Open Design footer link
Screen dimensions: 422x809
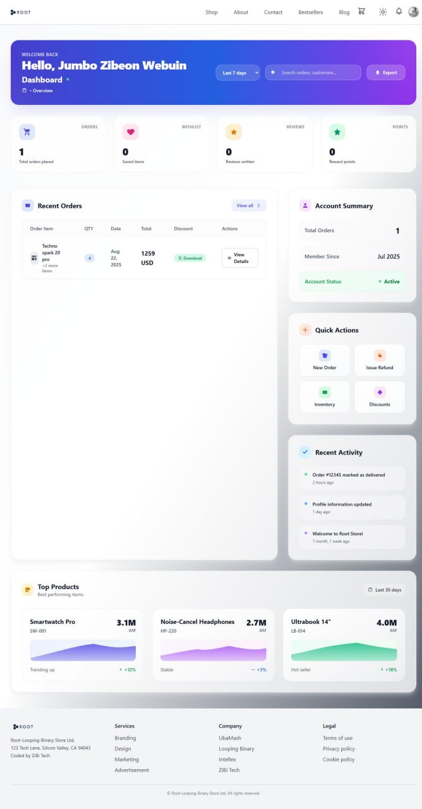point(123,749)
